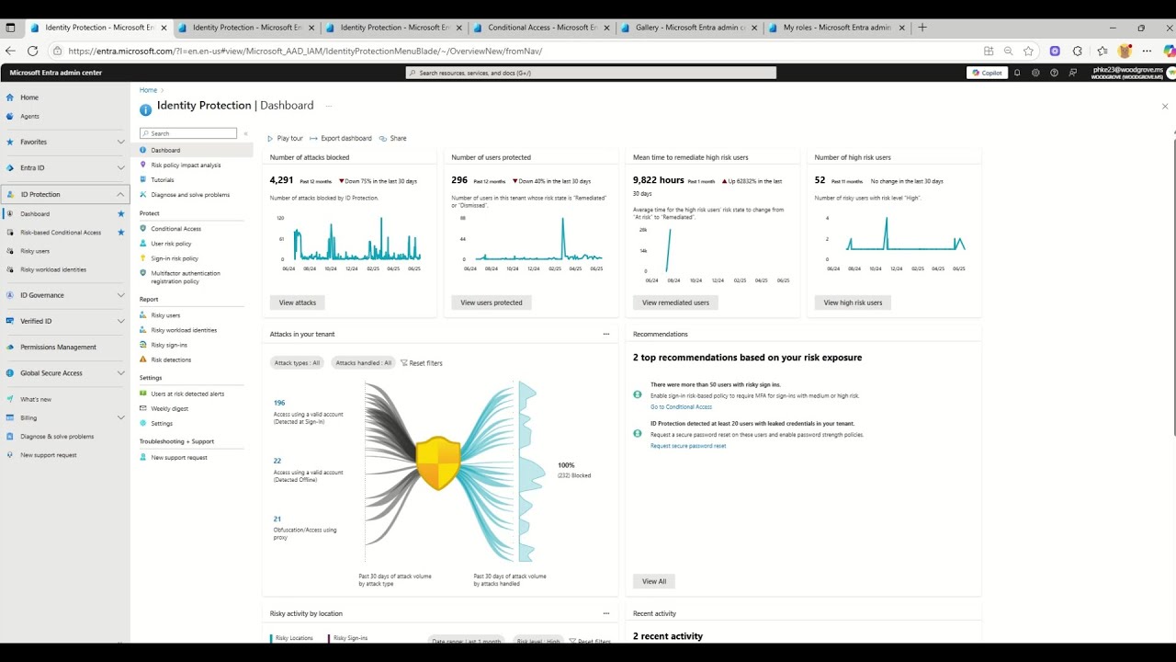
Task: Start the Play tour
Action: tap(285, 139)
